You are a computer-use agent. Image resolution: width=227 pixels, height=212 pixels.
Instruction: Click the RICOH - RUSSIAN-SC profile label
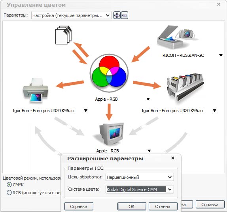coord(183,55)
